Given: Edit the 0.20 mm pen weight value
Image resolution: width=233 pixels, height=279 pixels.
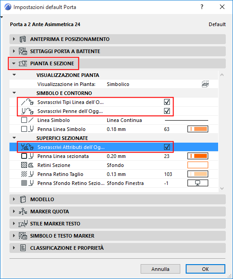Looking at the screenshot, I should click(116, 156).
